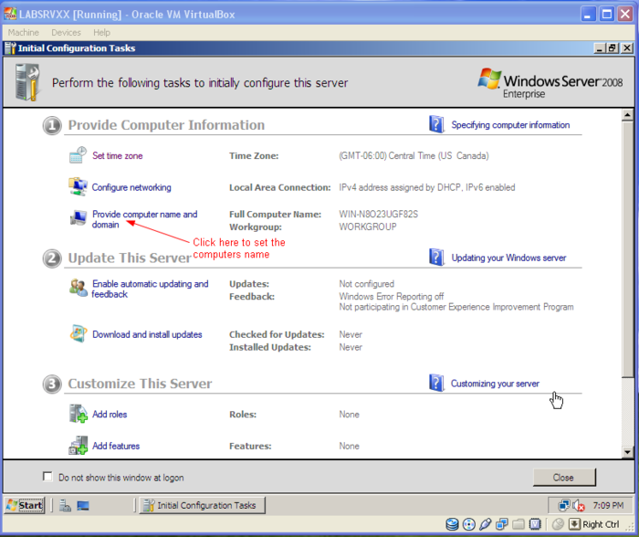Click the computer name and domain icon

78,218
